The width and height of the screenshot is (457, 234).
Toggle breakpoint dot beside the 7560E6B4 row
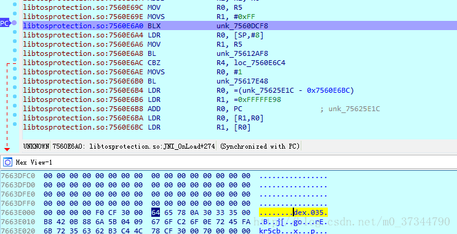15,88
